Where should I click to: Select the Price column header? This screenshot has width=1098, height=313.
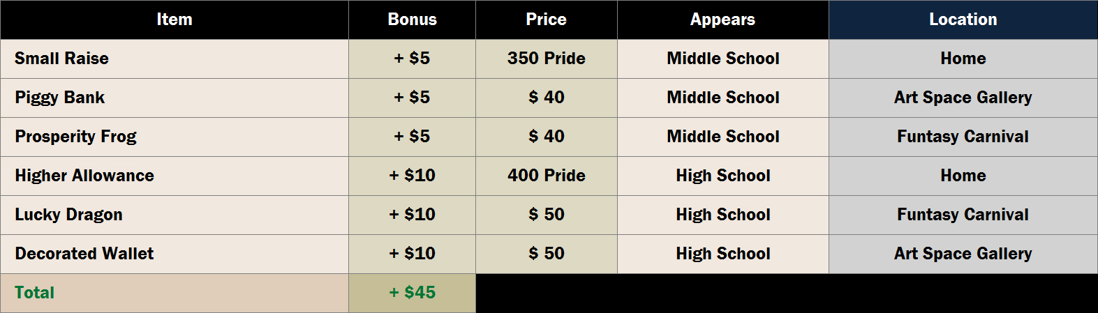pos(546,20)
